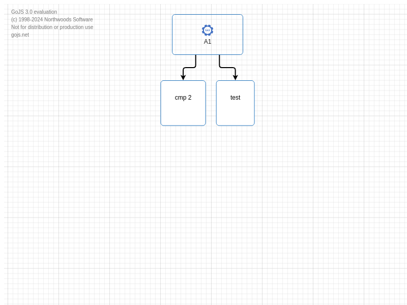Click where test link leaves A1's bottom edge

tap(220, 55)
